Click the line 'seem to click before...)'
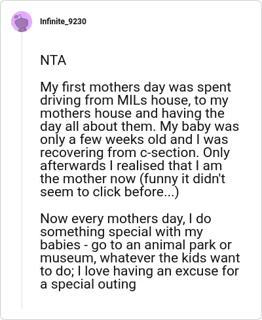The width and height of the screenshot is (262, 320). tap(109, 192)
